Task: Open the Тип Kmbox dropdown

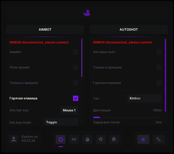Action: point(144,98)
